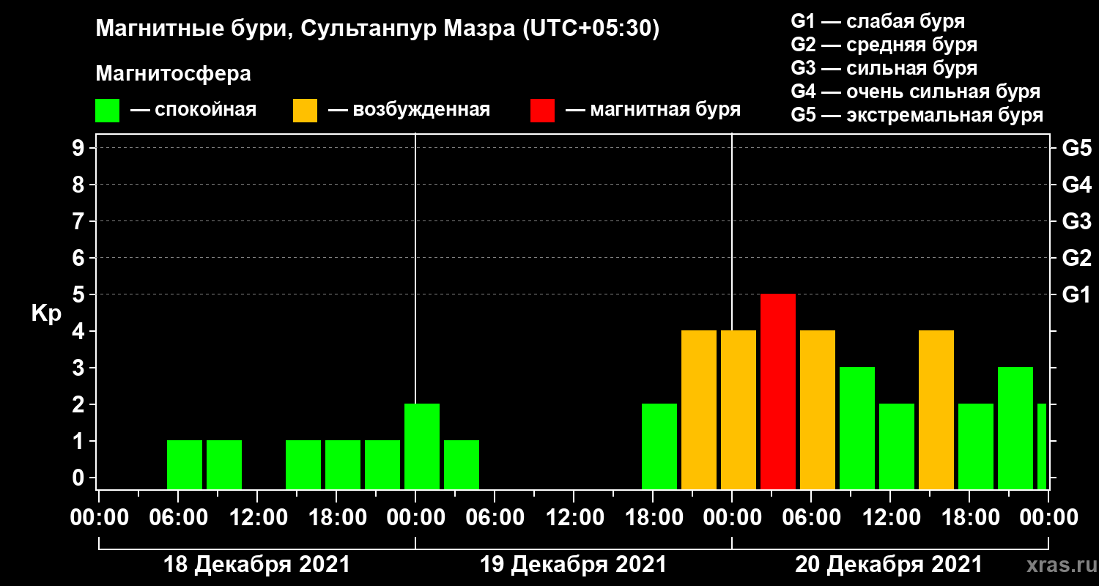Click the orange bar immediately left of the red bar
The image size is (1099, 586).
[739, 409]
